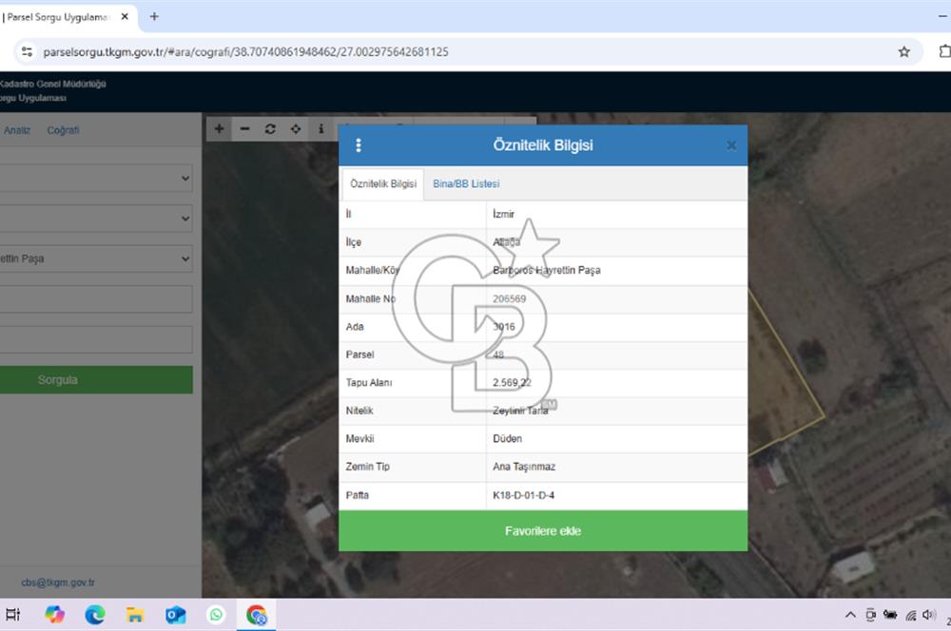The image size is (951, 631).
Task: Open WhatsApp from the taskbar
Action: (x=216, y=615)
